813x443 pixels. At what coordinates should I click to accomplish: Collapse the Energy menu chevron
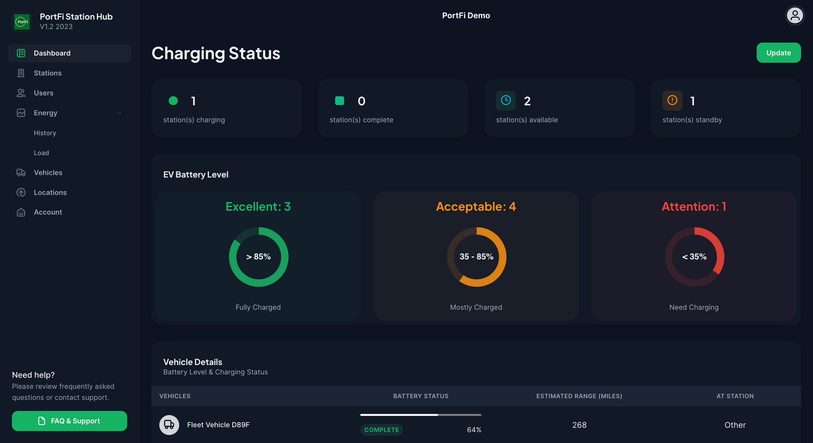pos(119,113)
